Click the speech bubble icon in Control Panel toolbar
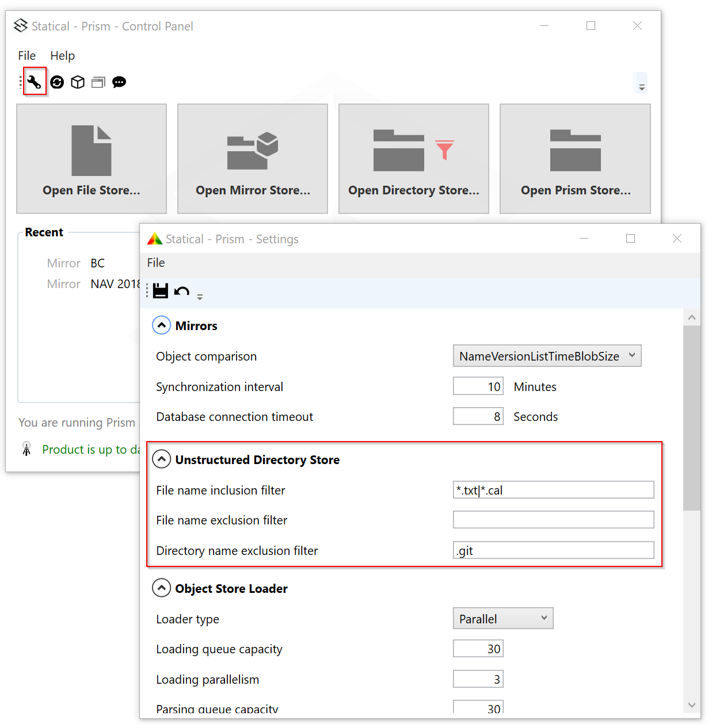This screenshot has width=712, height=728. 119,82
